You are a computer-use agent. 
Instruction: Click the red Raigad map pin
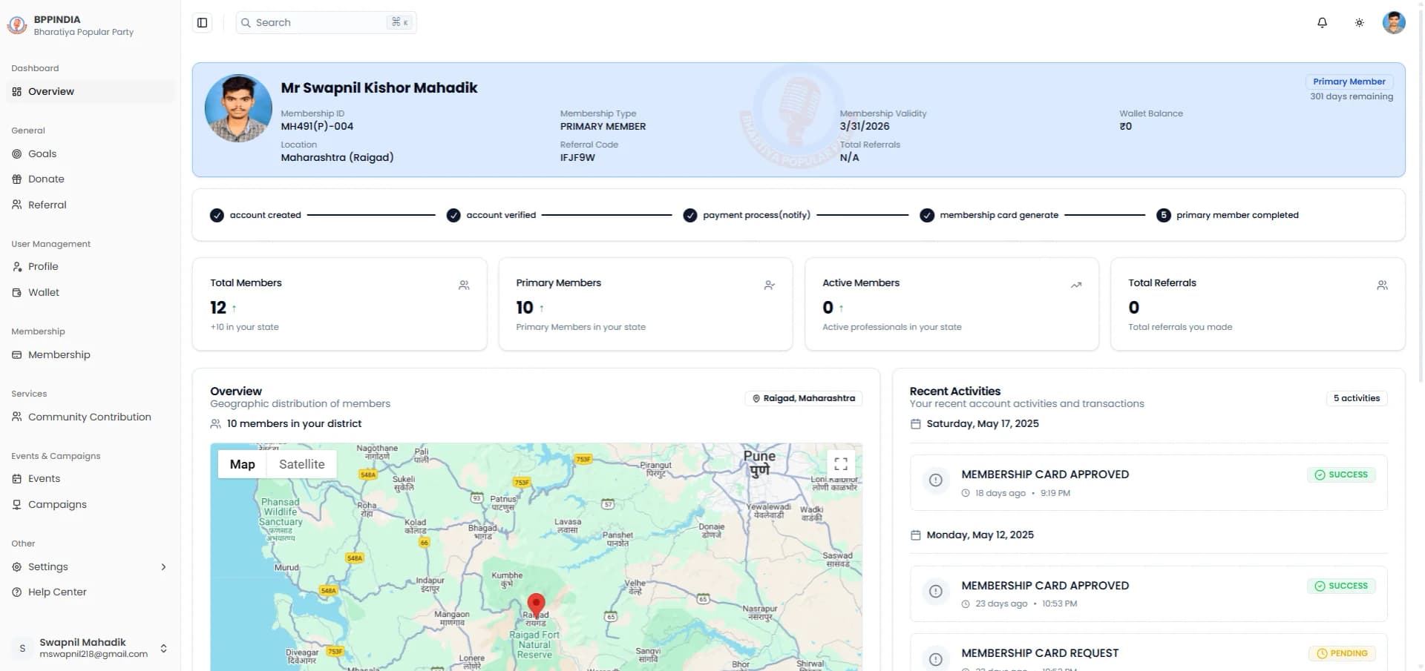[x=536, y=606]
